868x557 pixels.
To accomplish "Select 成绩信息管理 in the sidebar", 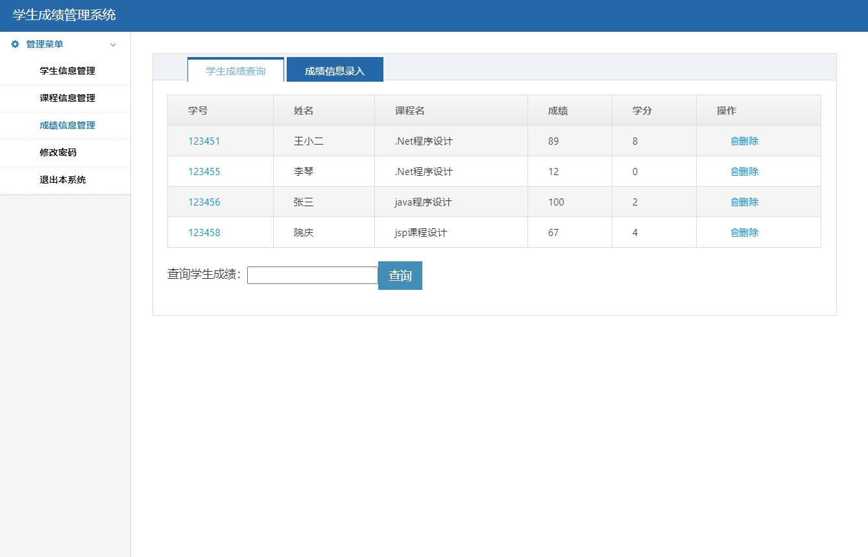I will tap(67, 125).
